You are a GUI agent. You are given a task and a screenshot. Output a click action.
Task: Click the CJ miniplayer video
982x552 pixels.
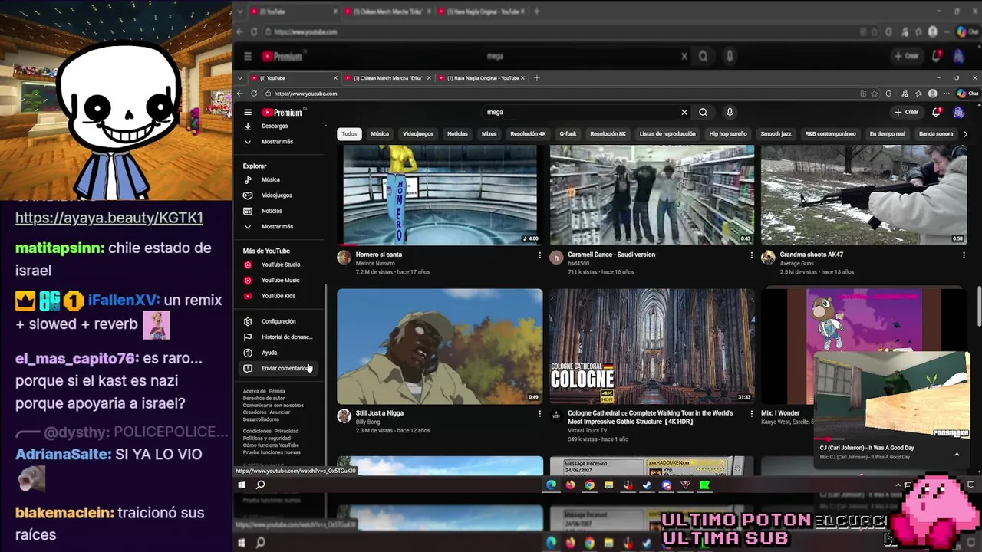tap(891, 396)
